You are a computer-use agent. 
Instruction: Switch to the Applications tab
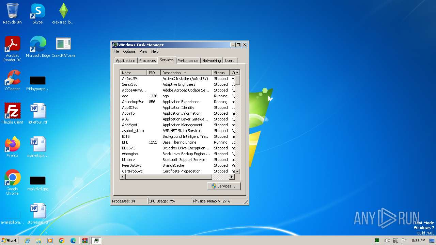(x=125, y=61)
